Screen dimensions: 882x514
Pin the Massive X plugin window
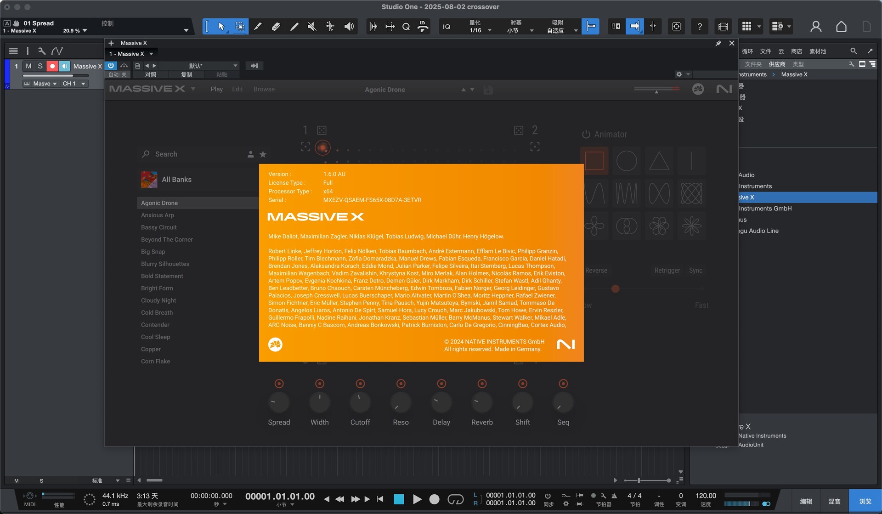[x=718, y=43]
